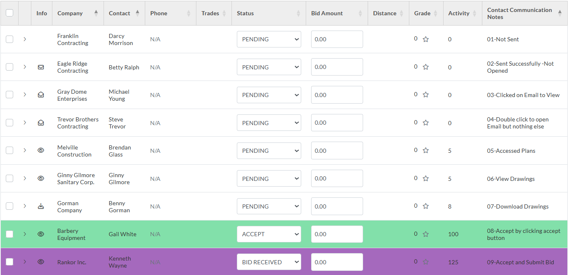Click the eye icon for Rankor Inc.

[41, 262]
